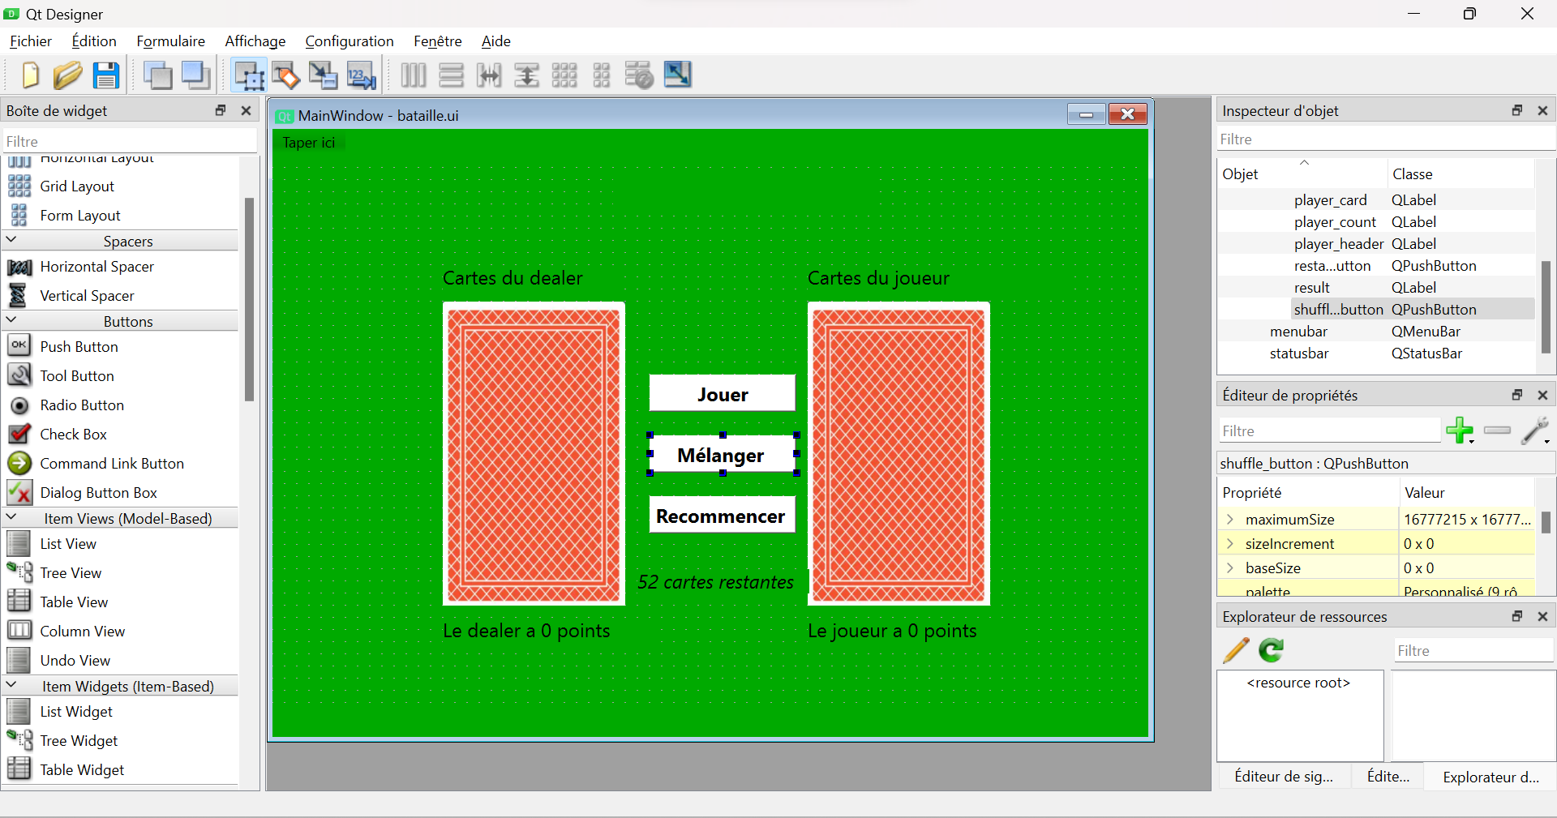
Task: Click the Recommencer button on the form
Action: point(722,515)
